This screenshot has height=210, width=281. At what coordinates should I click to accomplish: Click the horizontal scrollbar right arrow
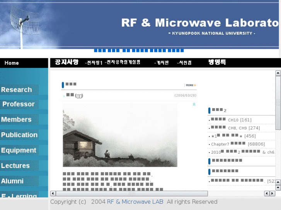(272, 193)
